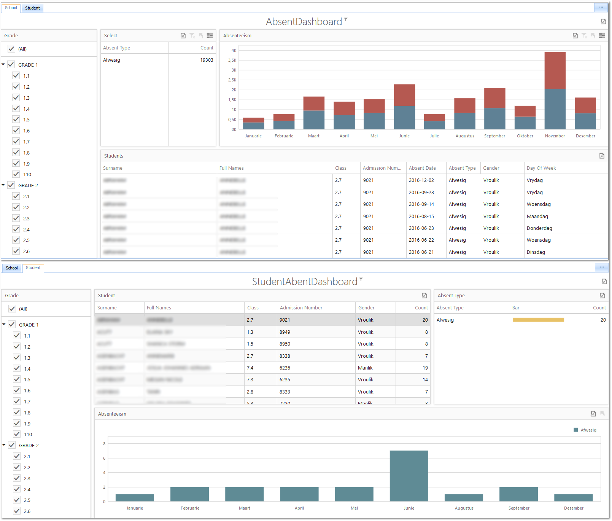Toggle multi-select icon in Select panel
Viewport: 612px width, 521px height.
pos(210,35)
